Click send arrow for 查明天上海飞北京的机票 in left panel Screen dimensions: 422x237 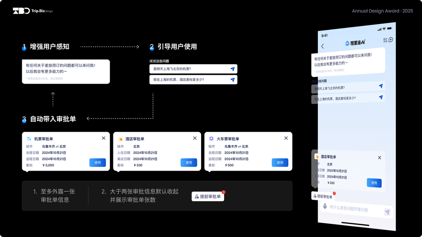click(x=232, y=69)
